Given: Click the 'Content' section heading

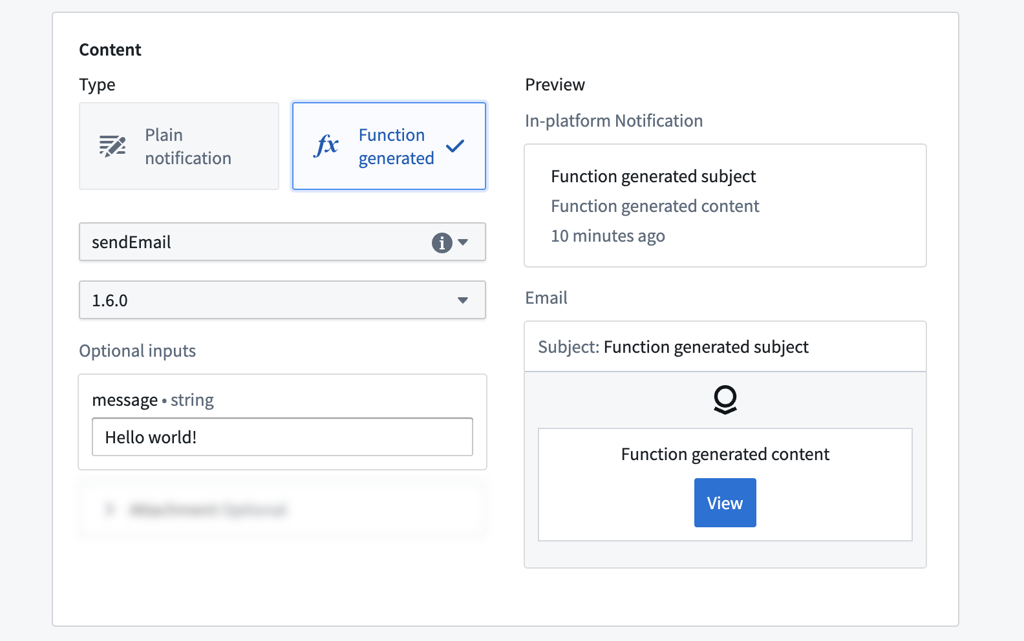Looking at the screenshot, I should (110, 50).
